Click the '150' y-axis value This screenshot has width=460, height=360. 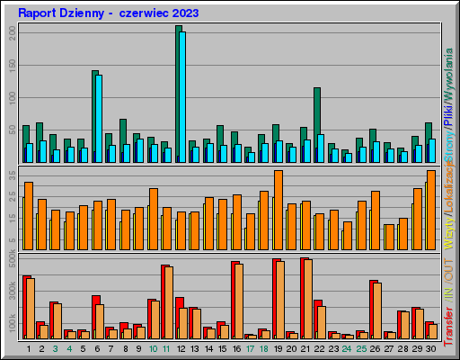point(13,65)
